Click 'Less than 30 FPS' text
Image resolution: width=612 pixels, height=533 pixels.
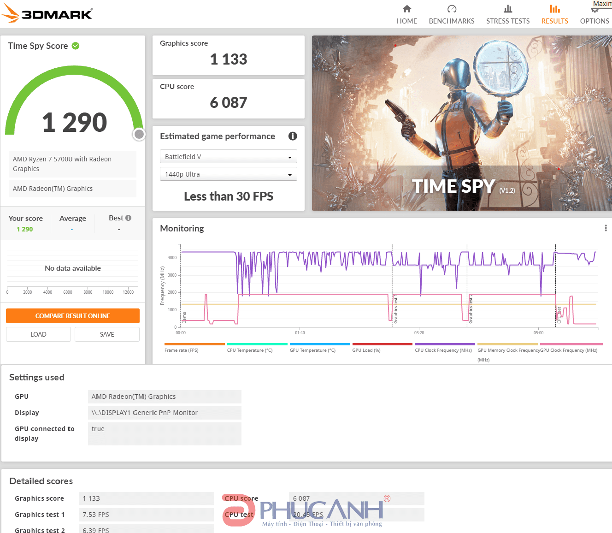pyautogui.click(x=229, y=196)
